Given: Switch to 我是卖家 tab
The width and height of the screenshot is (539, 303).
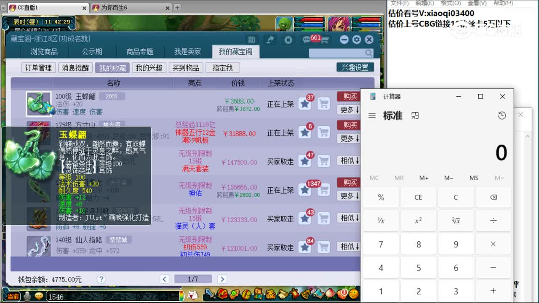Looking at the screenshot, I should tap(188, 52).
